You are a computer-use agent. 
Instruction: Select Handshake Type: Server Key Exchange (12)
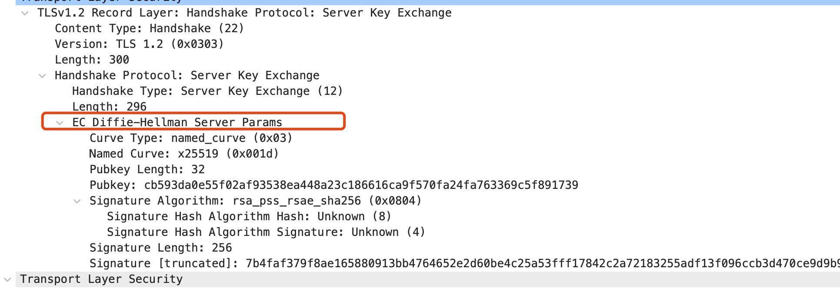point(207,91)
